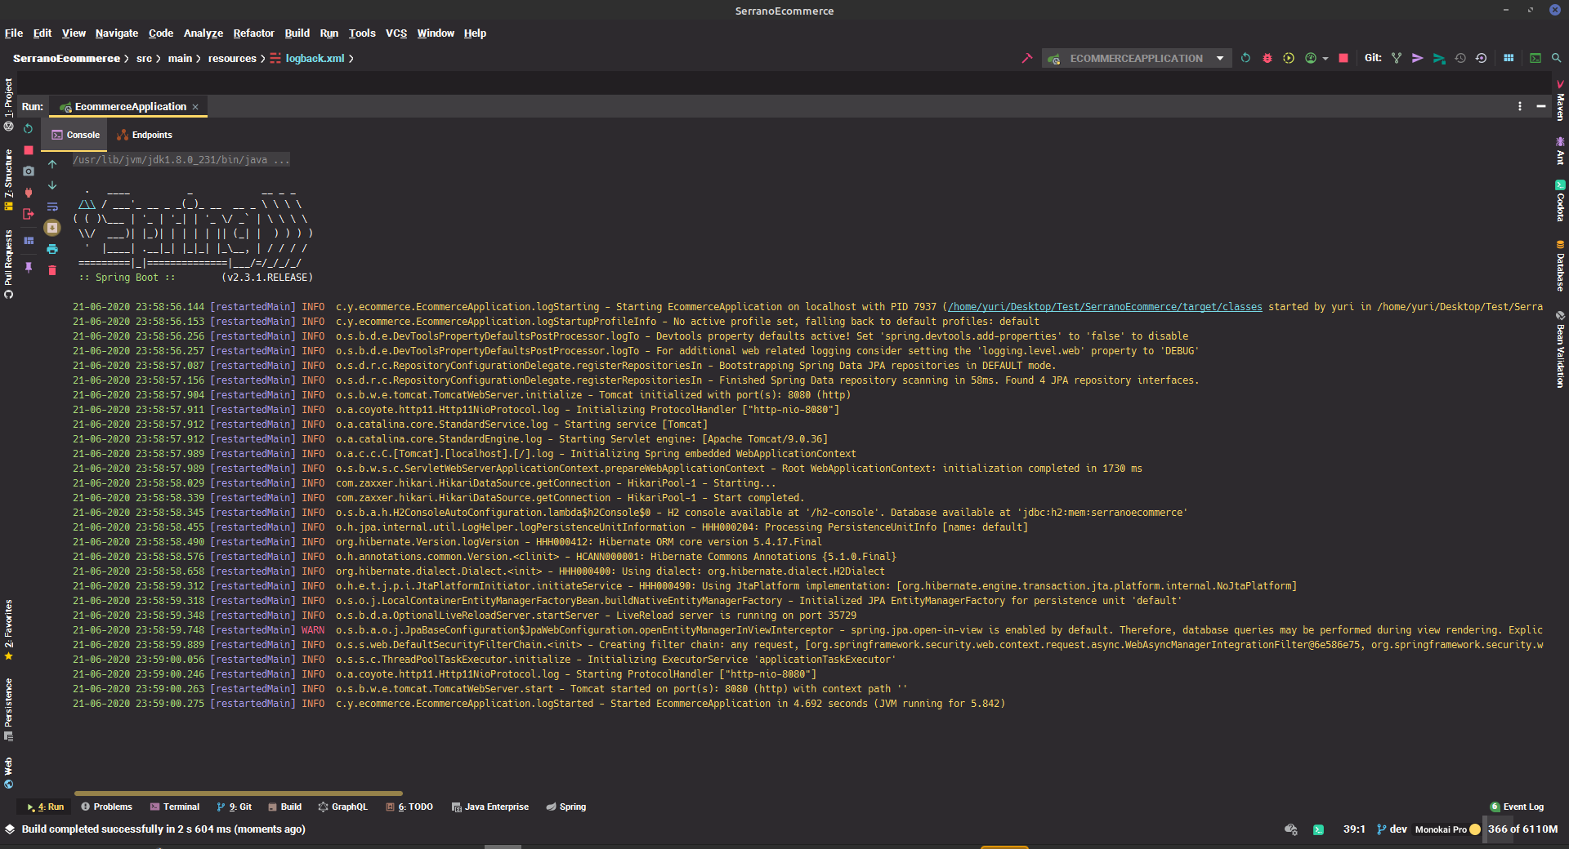This screenshot has height=849, width=1569.
Task: Run with coverage icon in toolbar
Action: pyautogui.click(x=1289, y=58)
